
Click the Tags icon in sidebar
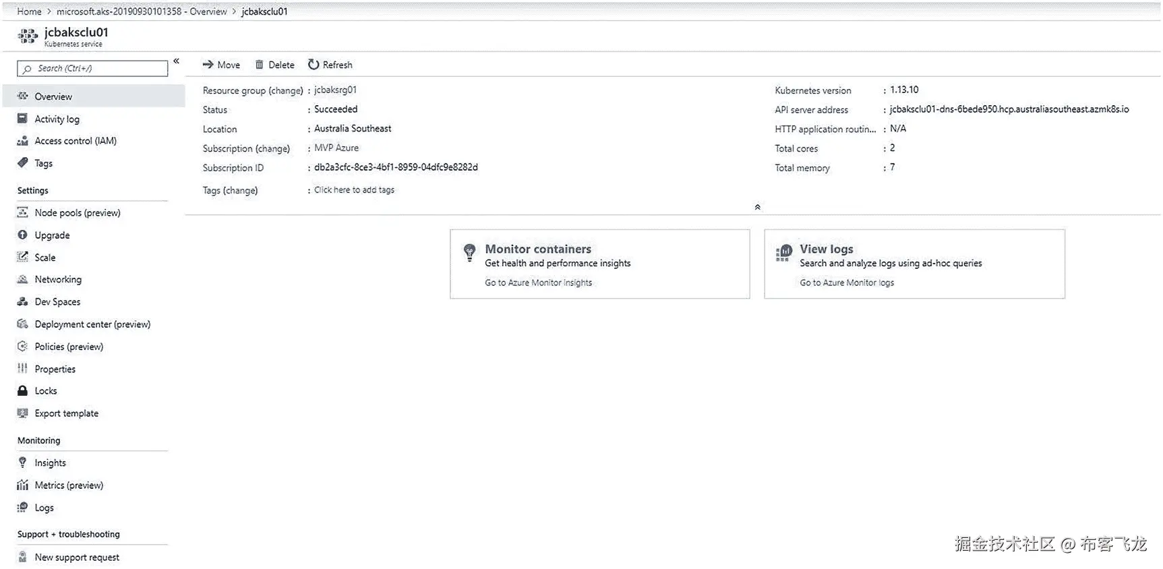coord(22,163)
